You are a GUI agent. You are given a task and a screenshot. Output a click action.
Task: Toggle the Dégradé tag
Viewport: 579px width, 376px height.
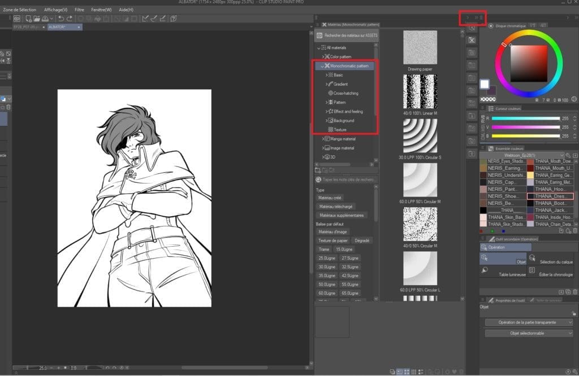pyautogui.click(x=362, y=241)
